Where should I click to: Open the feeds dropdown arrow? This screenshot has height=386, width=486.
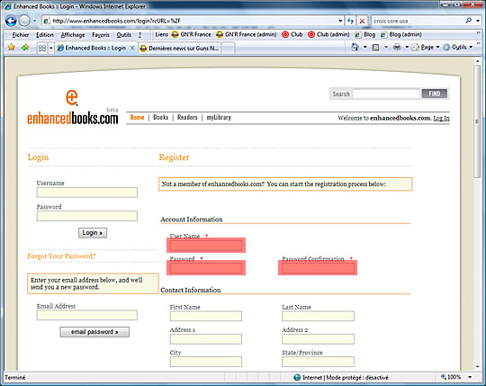(386, 47)
